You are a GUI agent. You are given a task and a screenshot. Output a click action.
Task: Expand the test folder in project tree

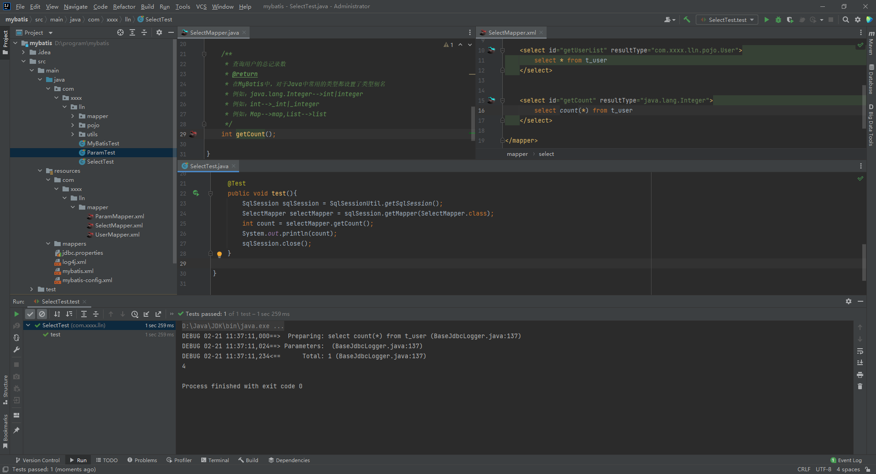pyautogui.click(x=31, y=289)
